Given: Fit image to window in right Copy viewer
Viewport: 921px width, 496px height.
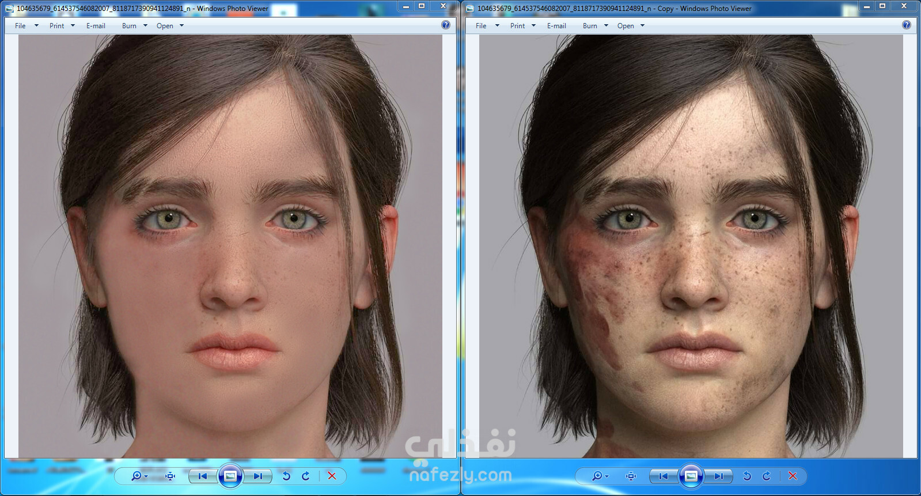Looking at the screenshot, I should click(631, 476).
